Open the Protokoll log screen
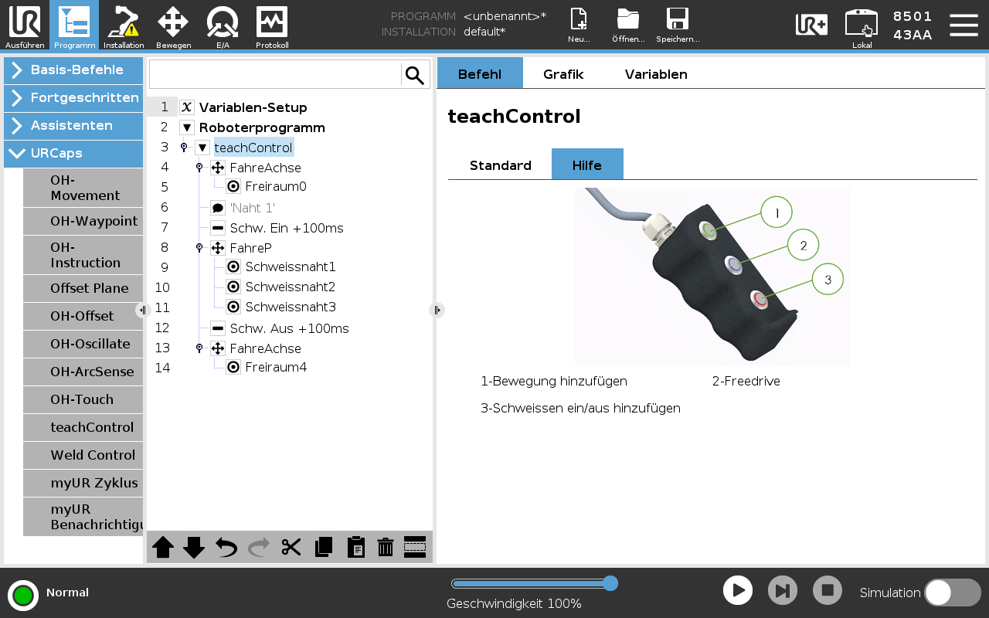 point(272,25)
